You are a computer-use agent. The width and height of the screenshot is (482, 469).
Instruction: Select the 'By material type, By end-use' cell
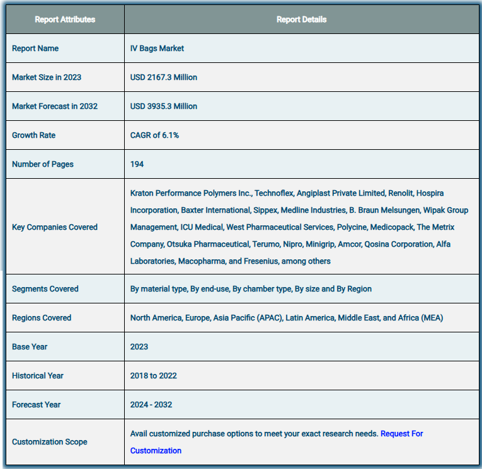(x=251, y=289)
